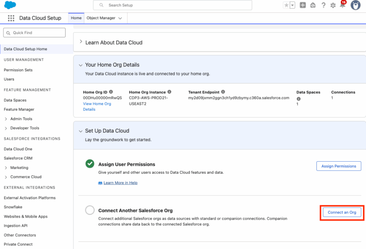Viewport: 366px width, 249px height.
Task: Click the Connect an Org button
Action: click(342, 212)
